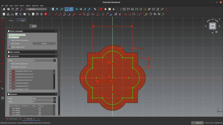223x125 pixels.
Task: Click the red leave sketch X icon
Action: tap(46, 14)
